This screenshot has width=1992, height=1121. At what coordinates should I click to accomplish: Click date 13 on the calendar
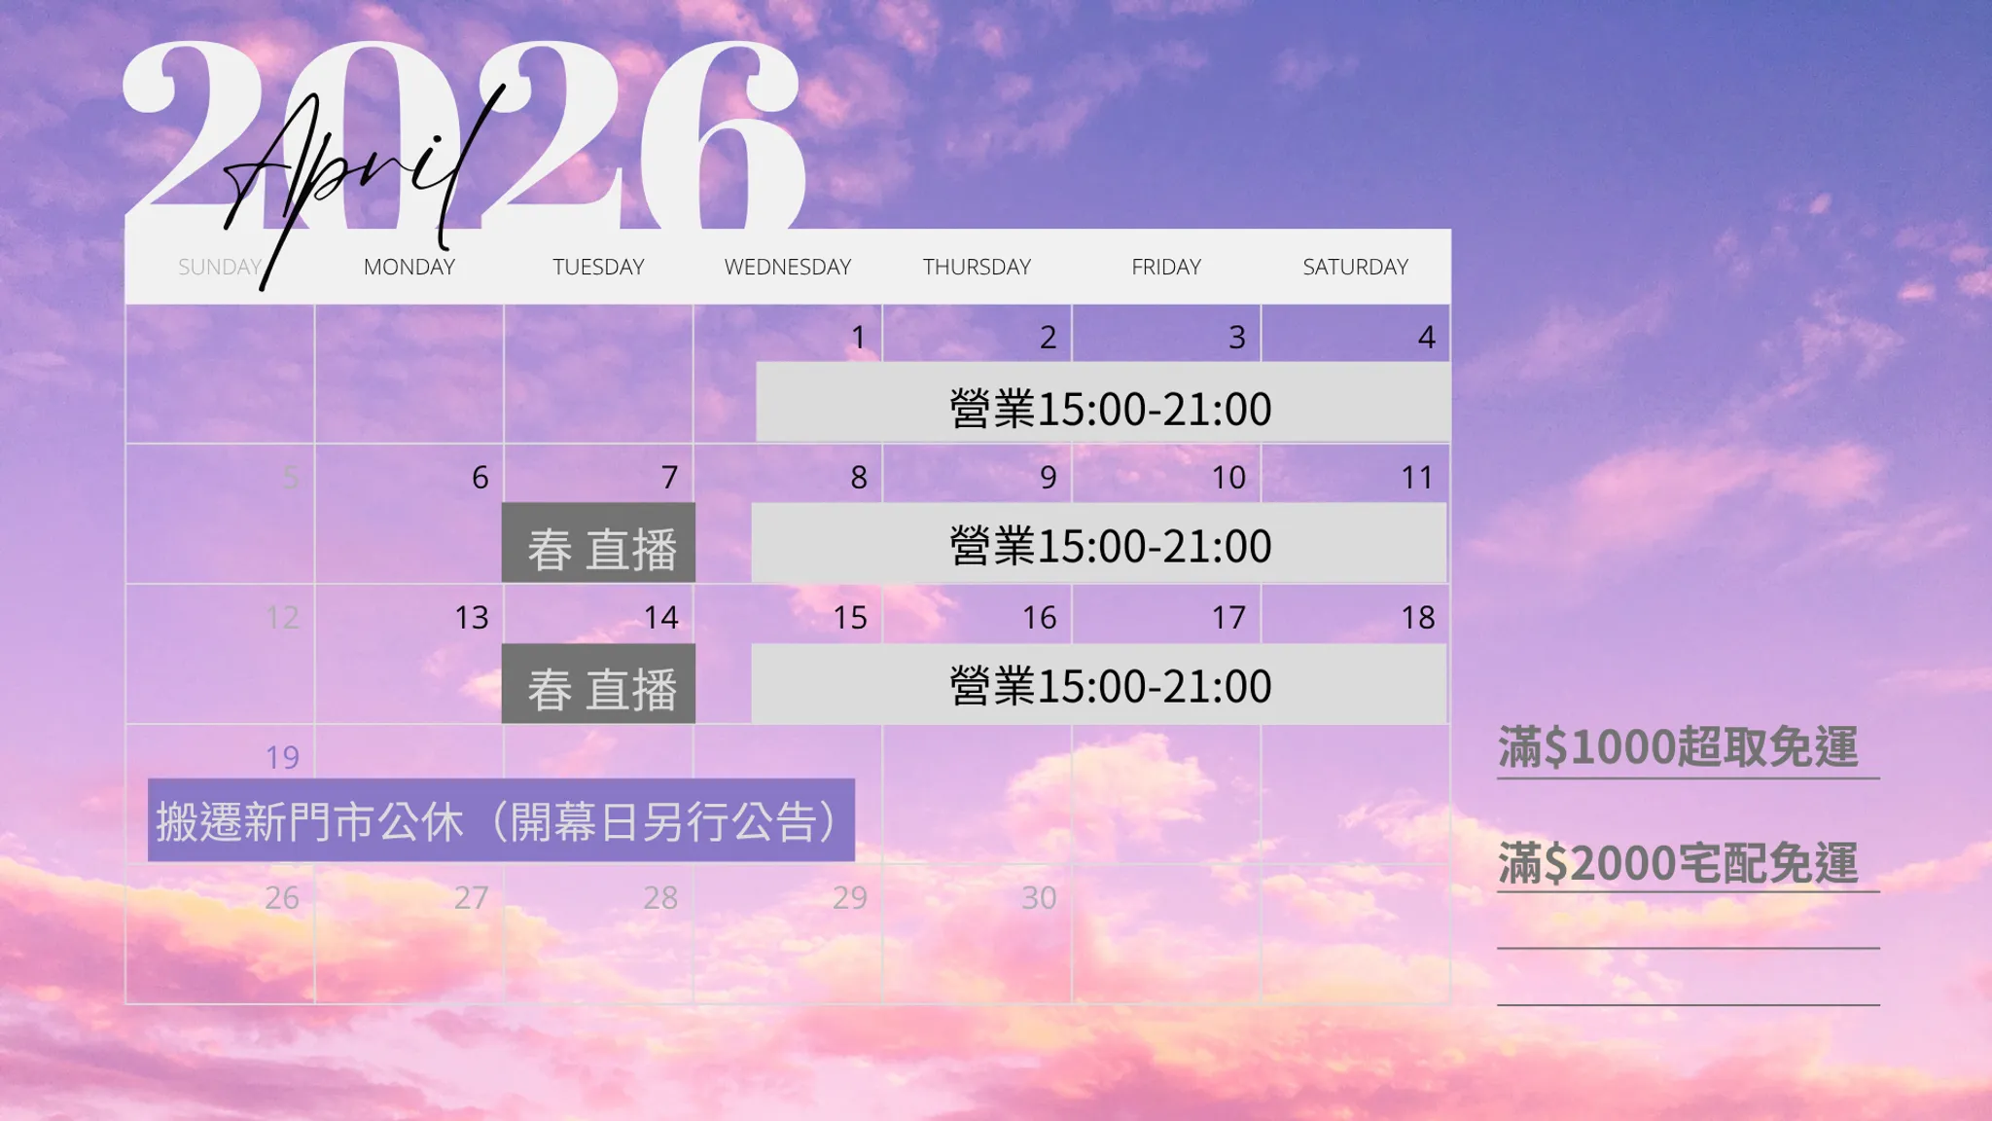tap(472, 617)
